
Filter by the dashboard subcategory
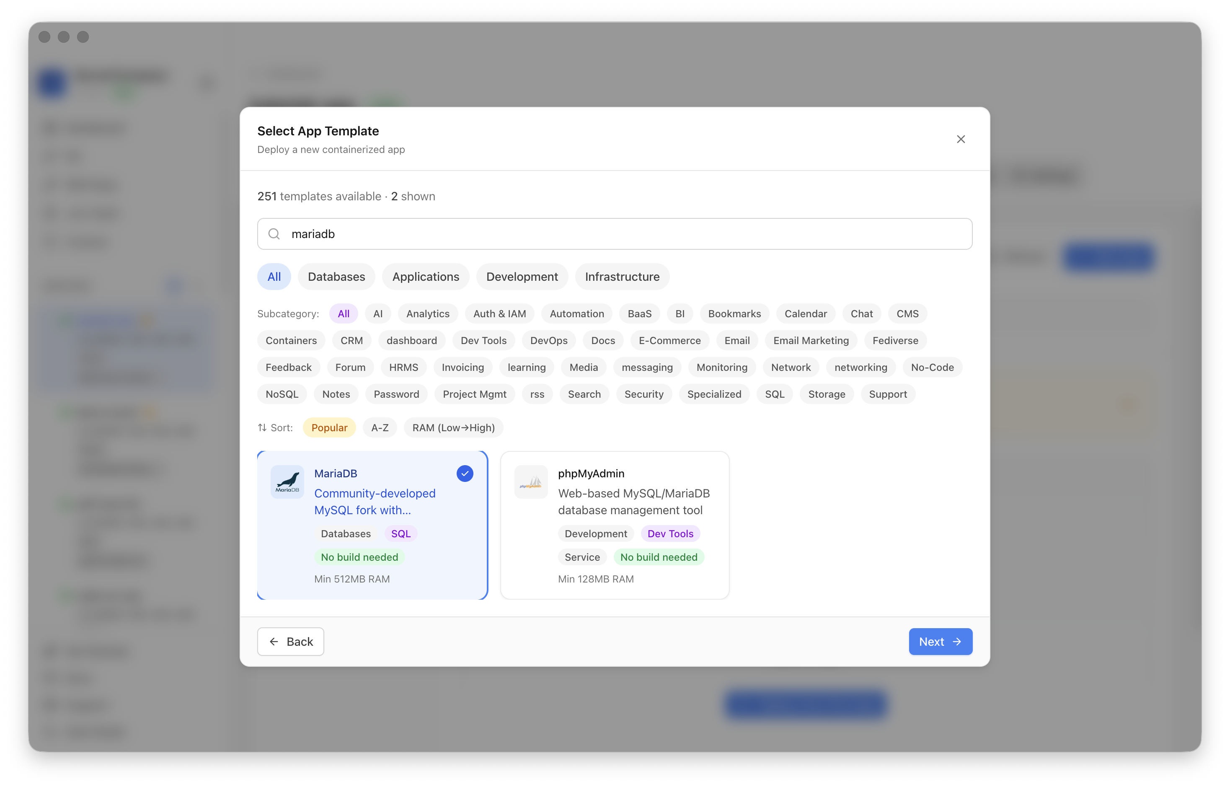pos(412,340)
